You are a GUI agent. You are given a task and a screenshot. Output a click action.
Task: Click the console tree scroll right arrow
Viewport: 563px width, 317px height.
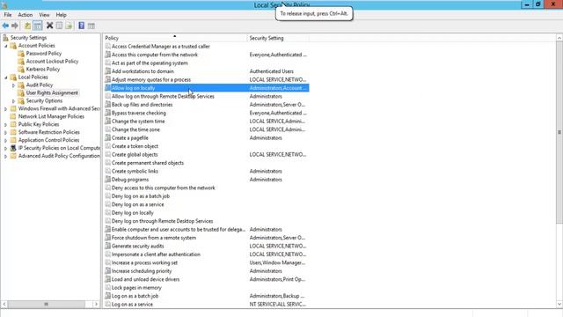pyautogui.click(x=96, y=305)
